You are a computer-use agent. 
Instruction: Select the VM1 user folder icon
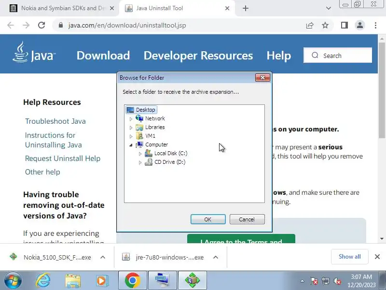139,136
